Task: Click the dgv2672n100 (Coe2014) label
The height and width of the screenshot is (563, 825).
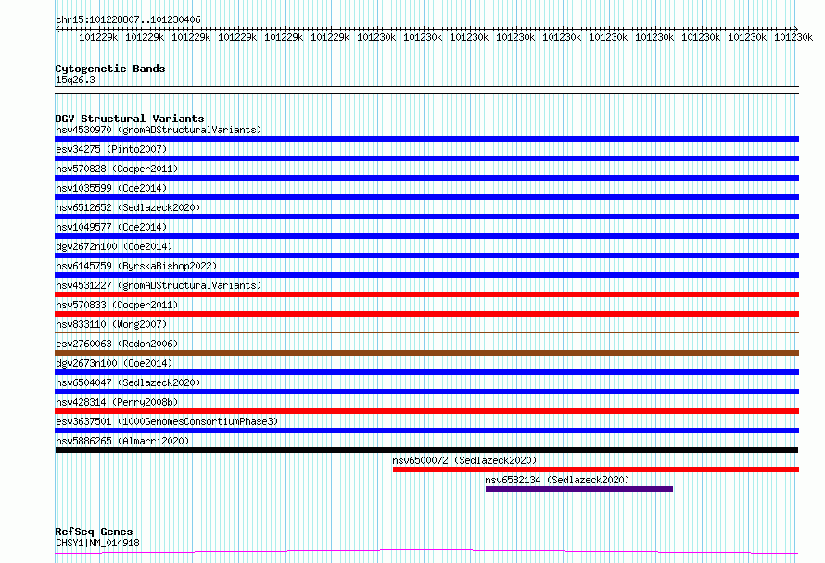Action: tap(114, 246)
